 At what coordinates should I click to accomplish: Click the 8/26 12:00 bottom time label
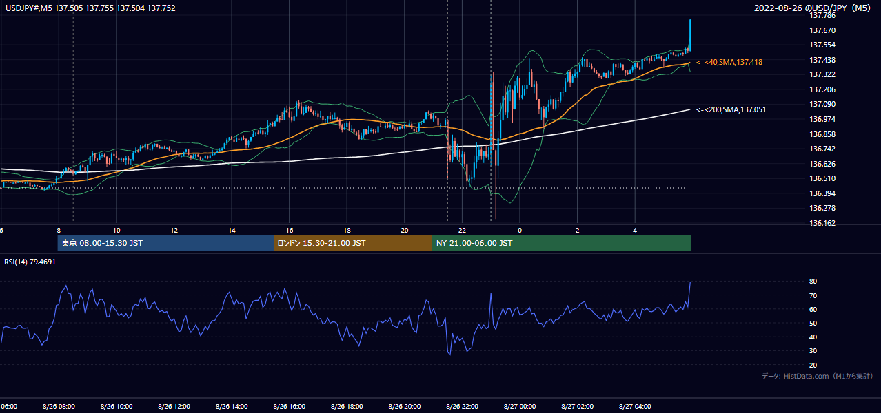(x=174, y=407)
